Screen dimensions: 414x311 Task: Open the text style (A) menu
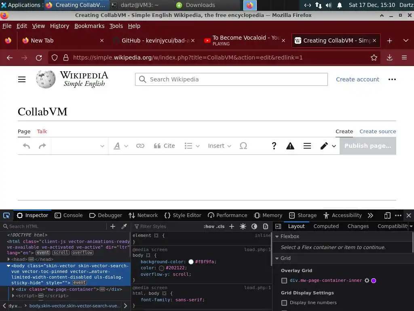coord(120,146)
